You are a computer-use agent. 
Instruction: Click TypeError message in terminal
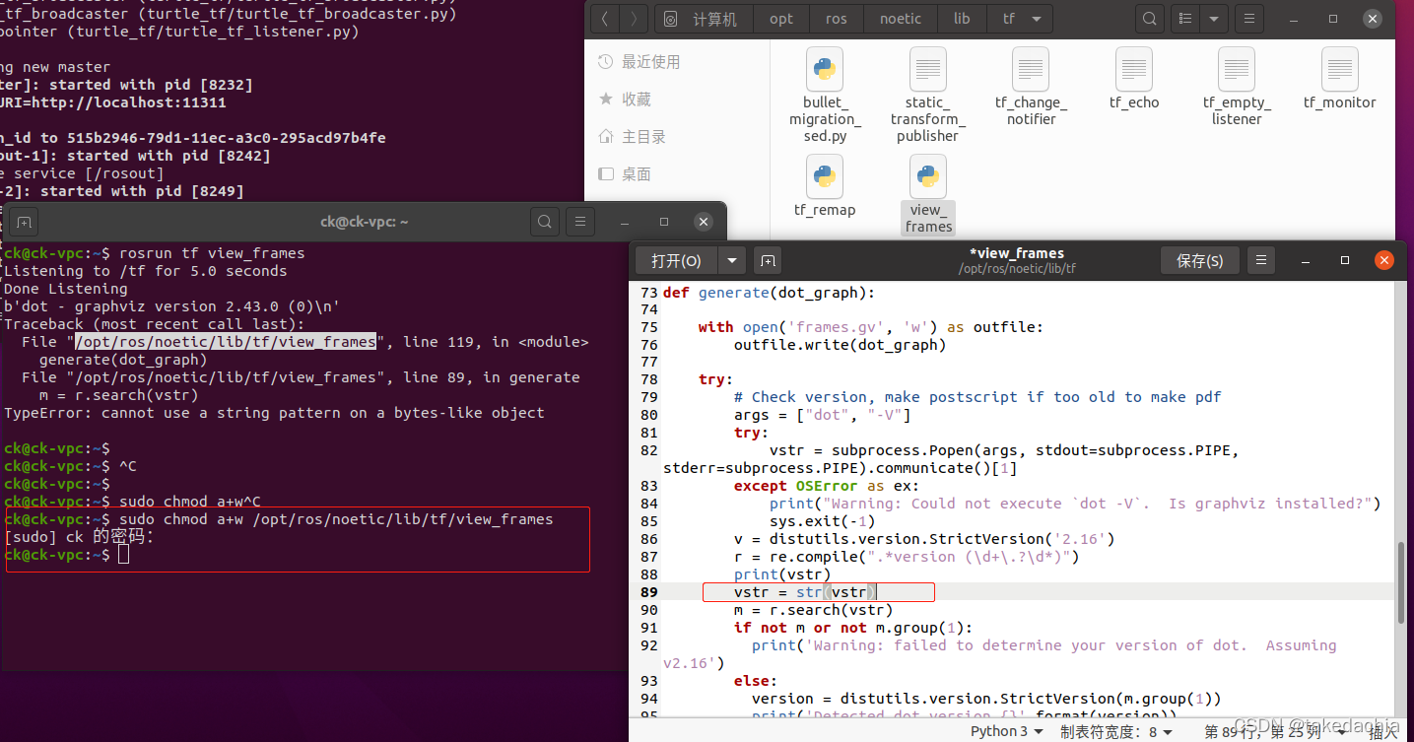[x=274, y=413]
